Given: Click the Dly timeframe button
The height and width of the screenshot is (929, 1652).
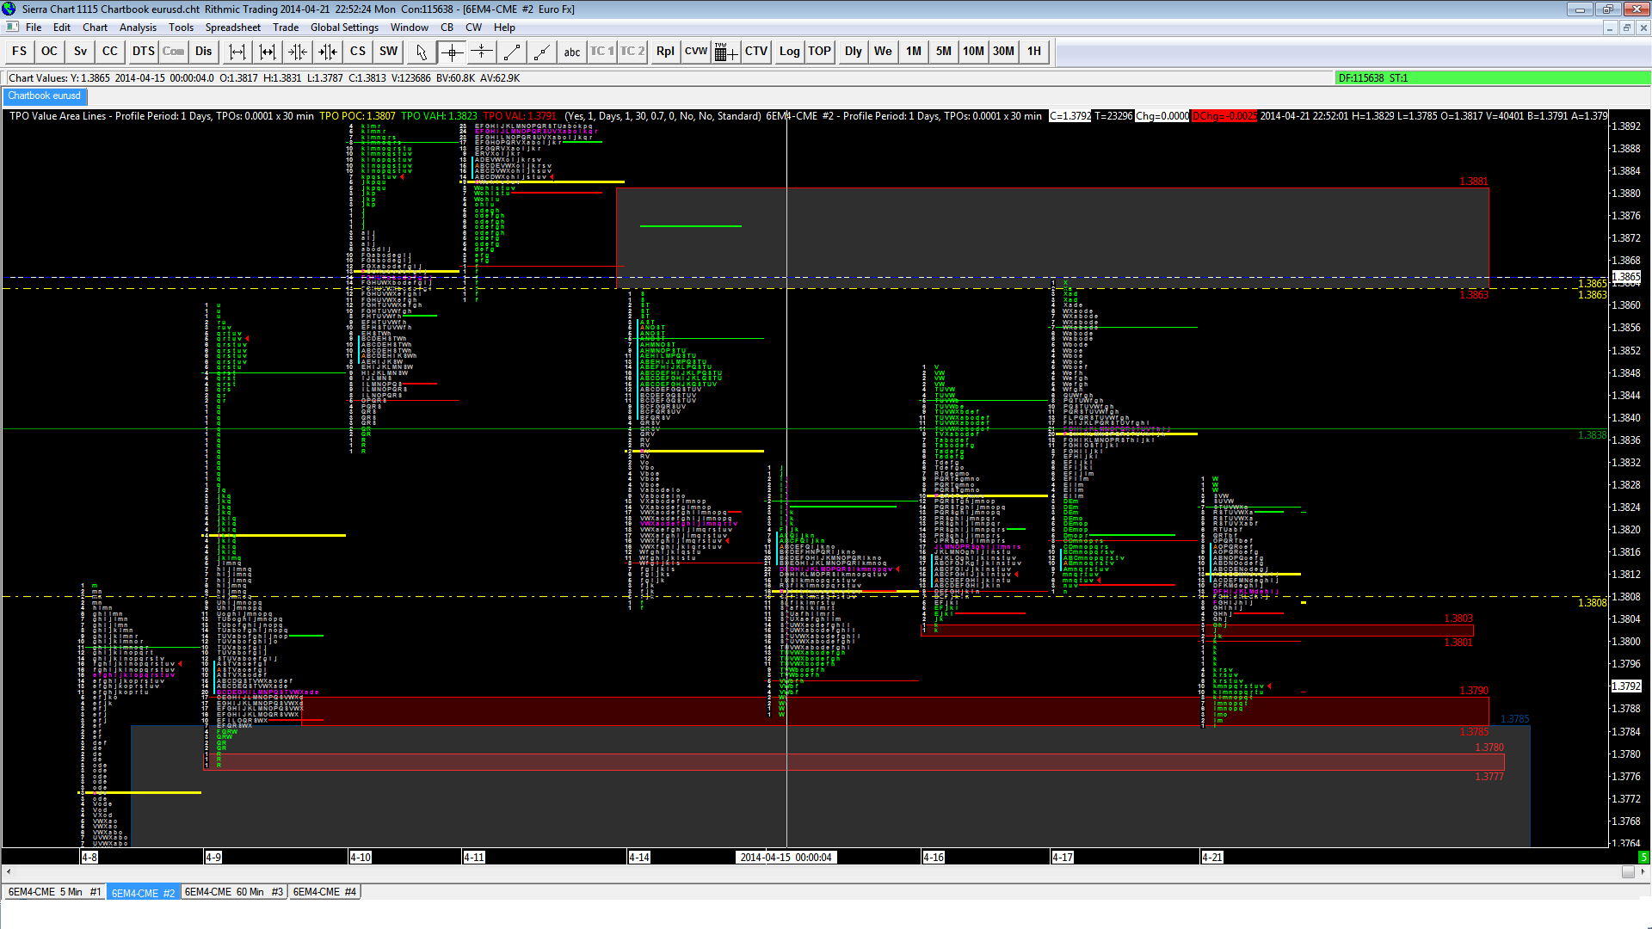Looking at the screenshot, I should click(x=853, y=52).
